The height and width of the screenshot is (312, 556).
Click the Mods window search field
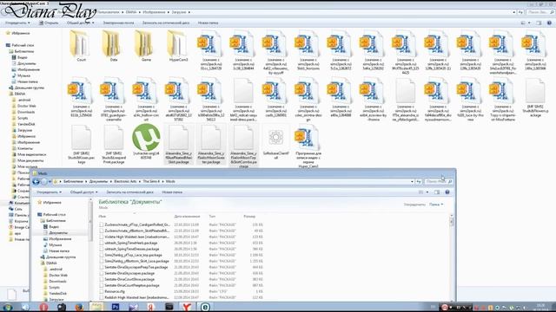(x=438, y=181)
